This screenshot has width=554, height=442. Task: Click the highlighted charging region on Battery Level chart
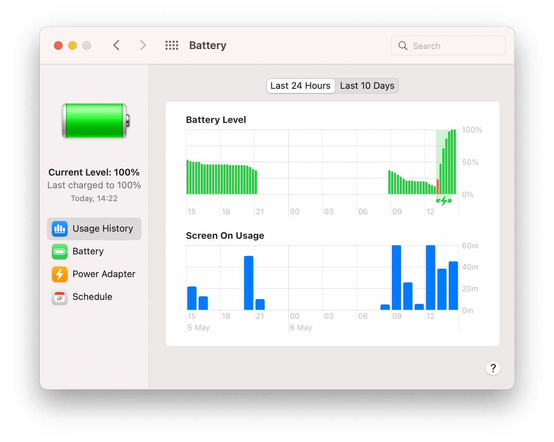click(x=444, y=161)
